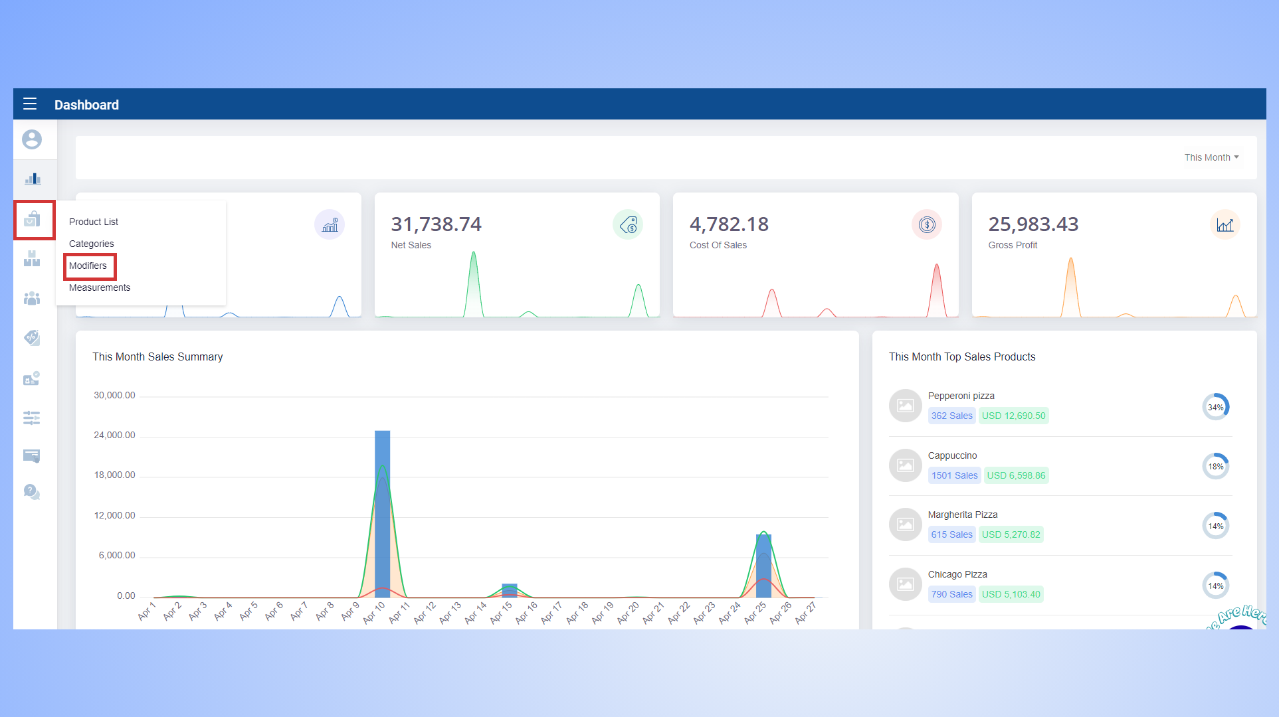Open the dashboard bar chart sidebar icon

pyautogui.click(x=33, y=179)
